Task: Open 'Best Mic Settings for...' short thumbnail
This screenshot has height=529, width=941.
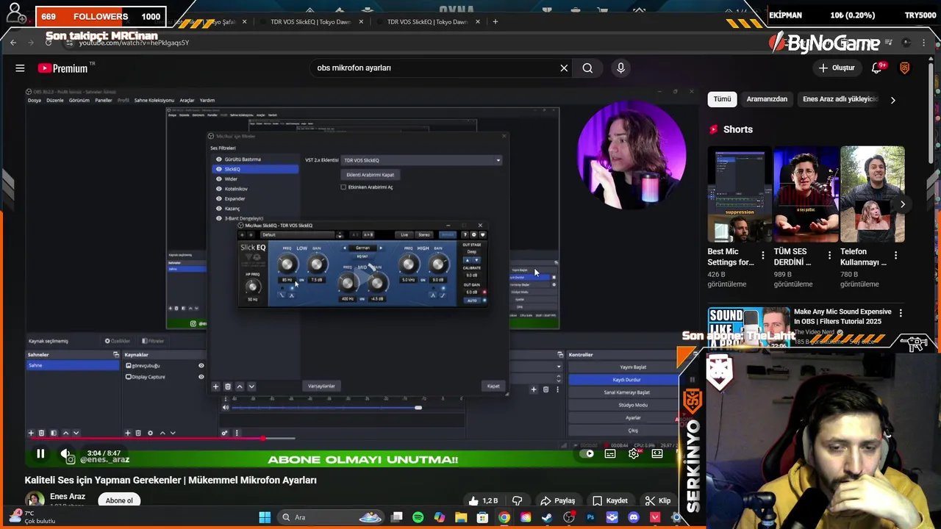Action: tap(740, 194)
